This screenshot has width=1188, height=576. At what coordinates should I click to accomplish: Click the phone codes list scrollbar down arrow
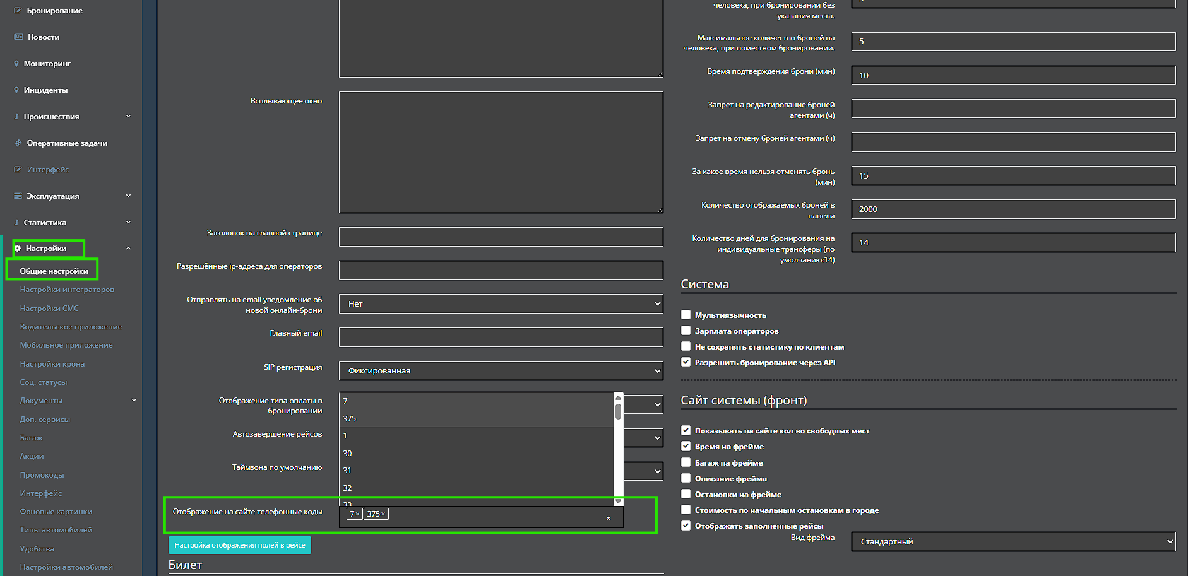click(x=618, y=502)
